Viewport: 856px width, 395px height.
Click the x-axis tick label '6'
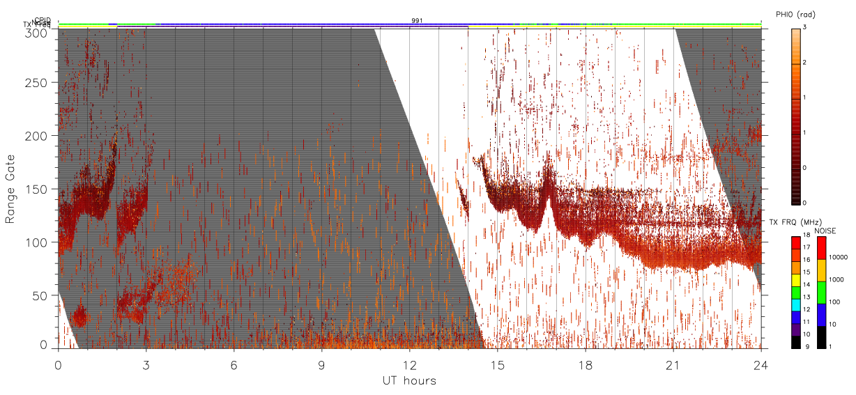click(x=234, y=364)
